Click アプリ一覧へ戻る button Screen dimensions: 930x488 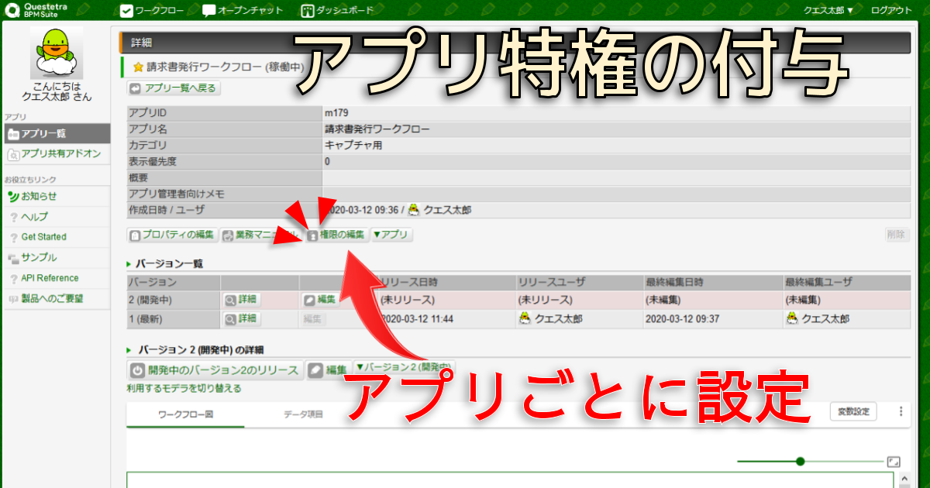[x=174, y=88]
